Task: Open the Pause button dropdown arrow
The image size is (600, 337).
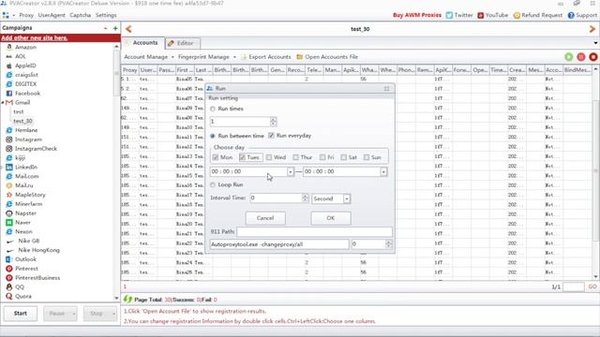Action: pyautogui.click(x=74, y=314)
